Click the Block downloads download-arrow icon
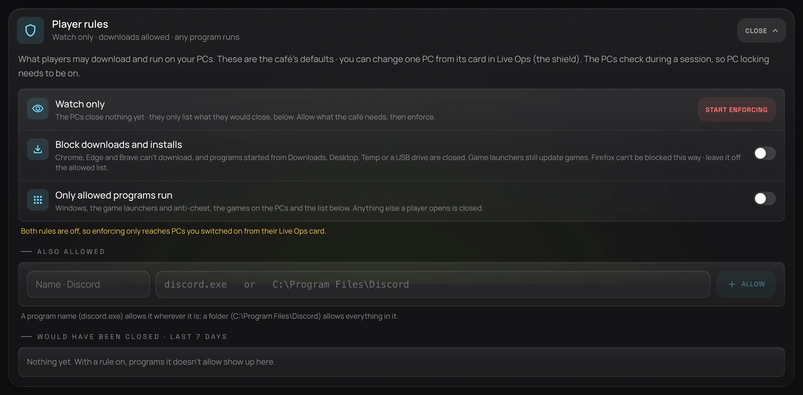The image size is (803, 395). [38, 149]
